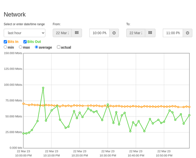This screenshot has height=158, width=196.
Task: Enable the actual checkbox
Action: [x=59, y=47]
